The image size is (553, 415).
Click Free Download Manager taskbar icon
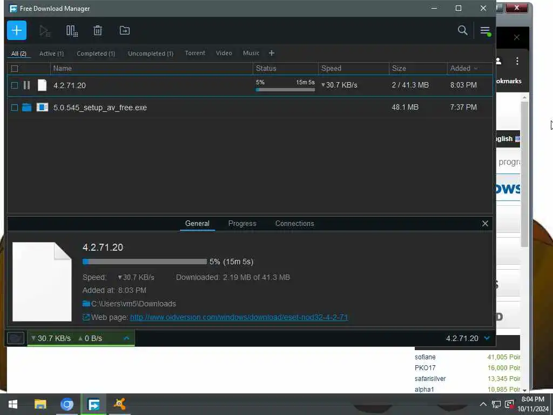[93, 404]
